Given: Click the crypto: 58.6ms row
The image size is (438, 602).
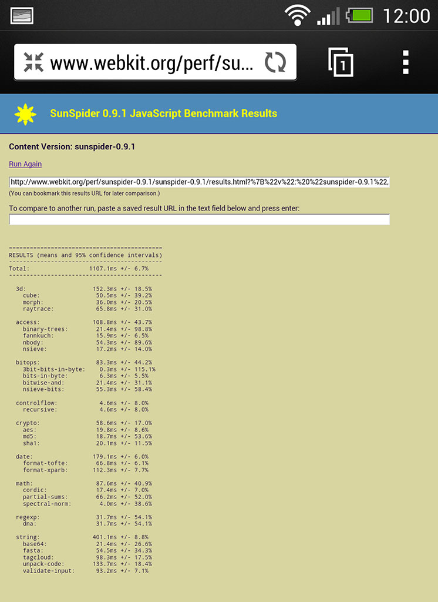Looking at the screenshot, I should [x=83, y=423].
